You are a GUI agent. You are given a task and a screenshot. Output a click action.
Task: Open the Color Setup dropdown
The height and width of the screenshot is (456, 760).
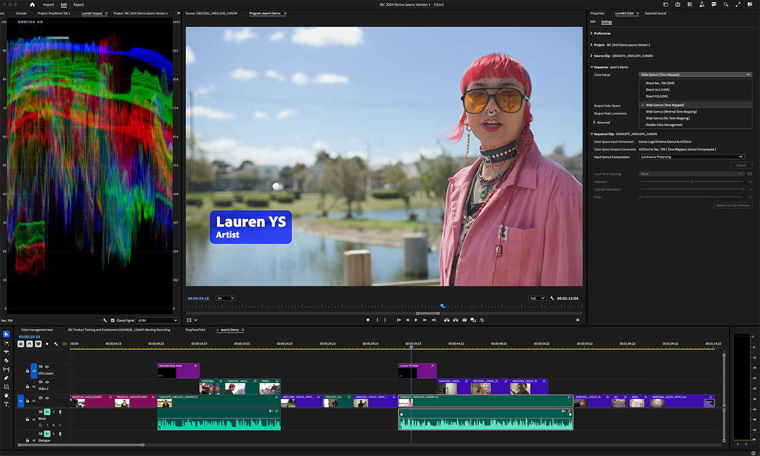coord(695,75)
